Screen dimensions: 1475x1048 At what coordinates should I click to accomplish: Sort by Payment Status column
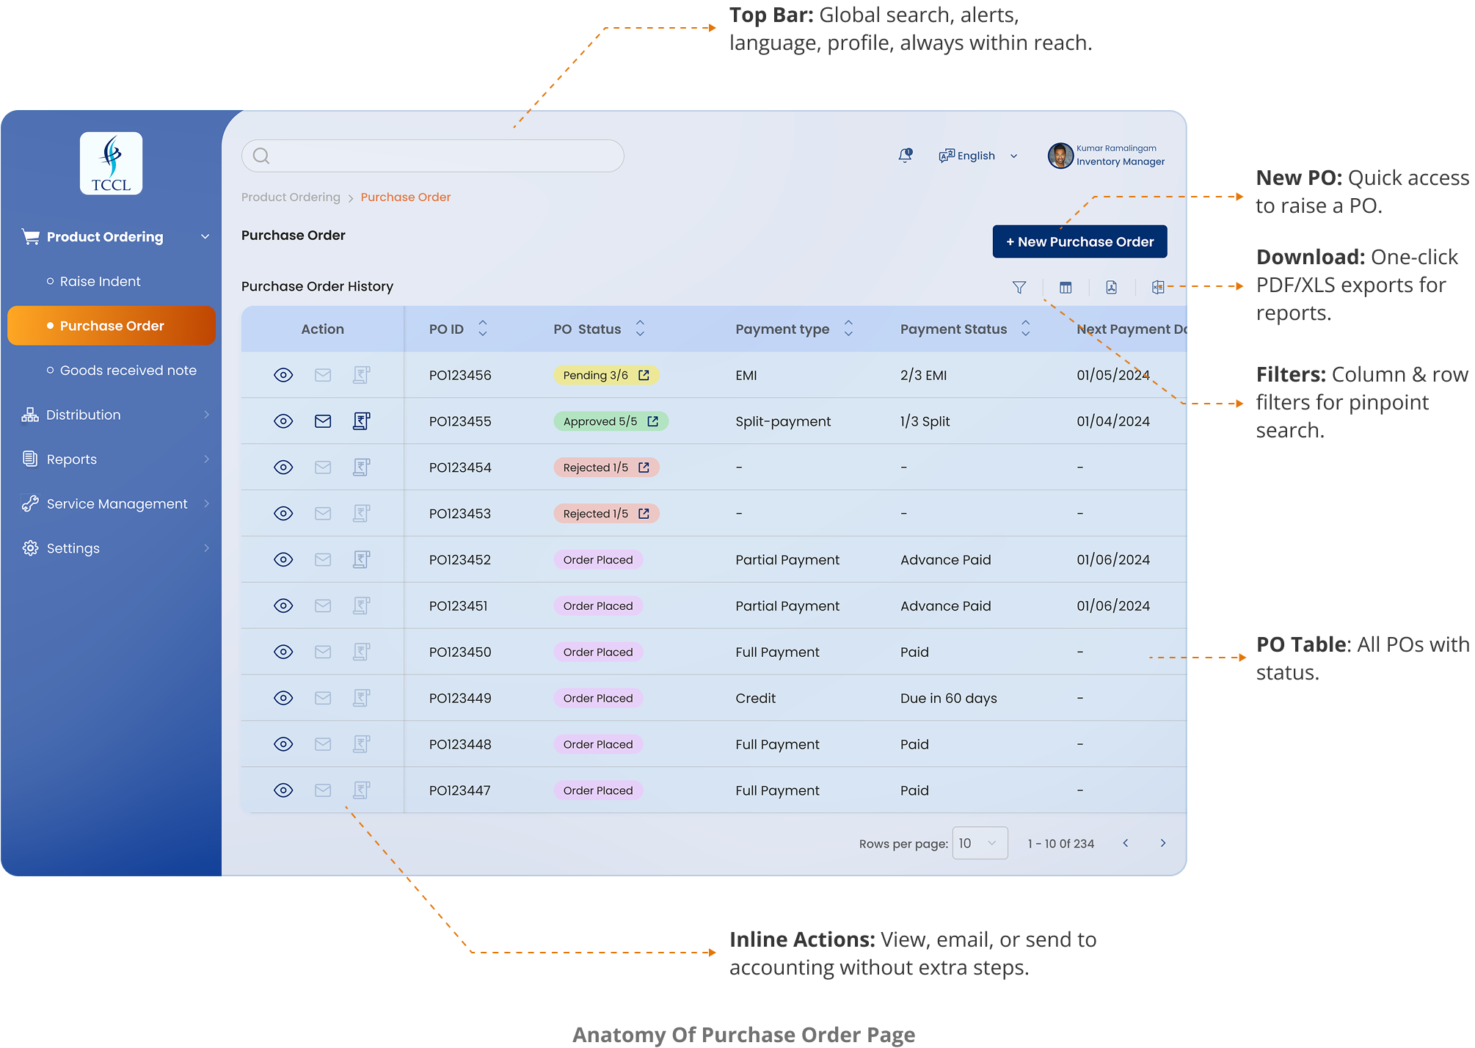click(1026, 328)
